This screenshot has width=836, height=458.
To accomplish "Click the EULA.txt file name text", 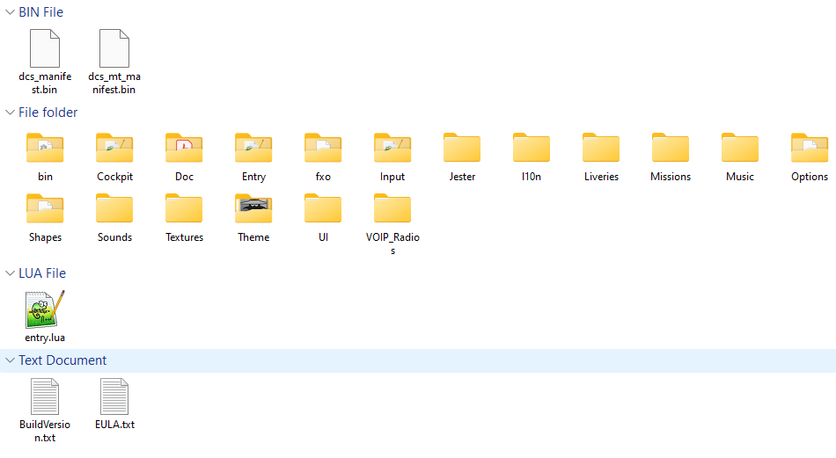I will [x=114, y=425].
